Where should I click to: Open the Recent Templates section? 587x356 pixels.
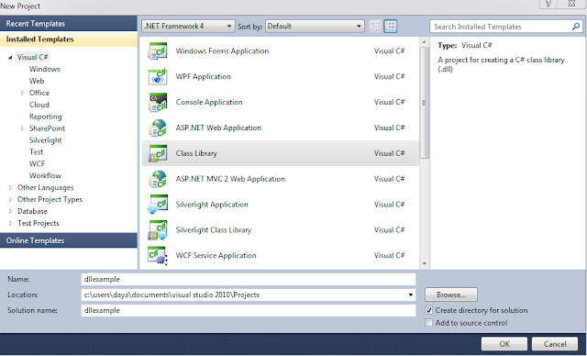click(x=69, y=24)
